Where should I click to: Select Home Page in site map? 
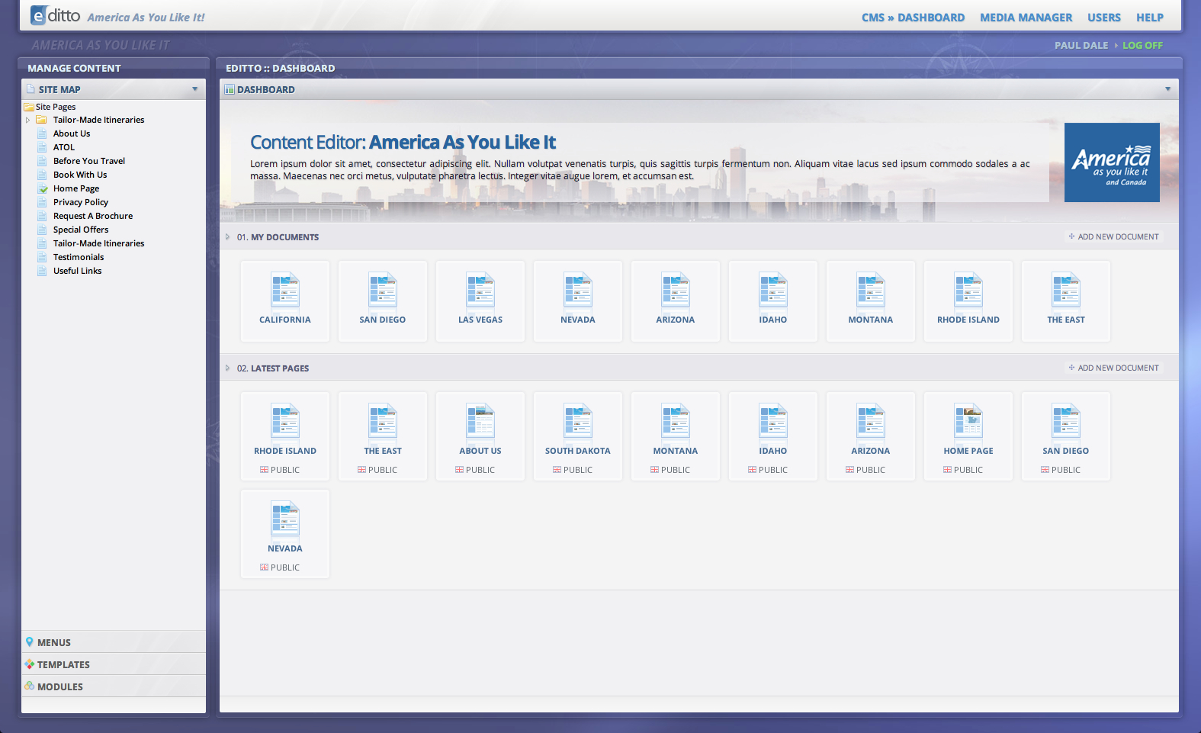pos(76,188)
